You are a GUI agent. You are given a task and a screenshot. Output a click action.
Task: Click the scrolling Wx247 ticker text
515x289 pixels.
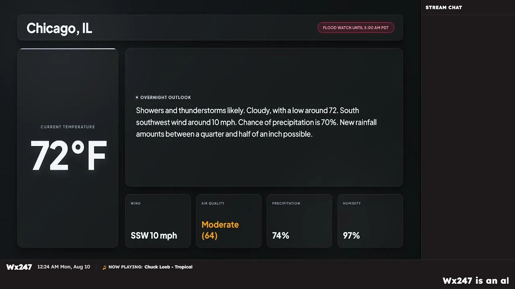click(476, 281)
